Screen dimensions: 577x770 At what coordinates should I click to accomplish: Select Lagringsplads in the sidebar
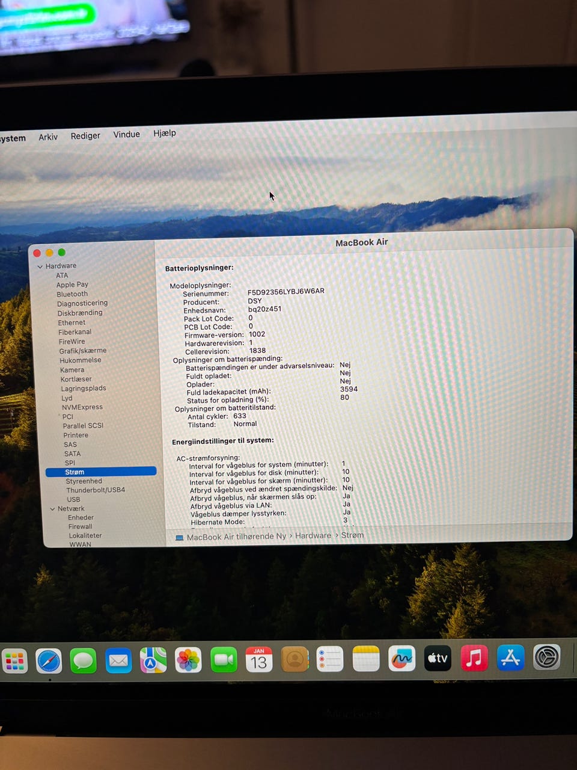(x=84, y=389)
